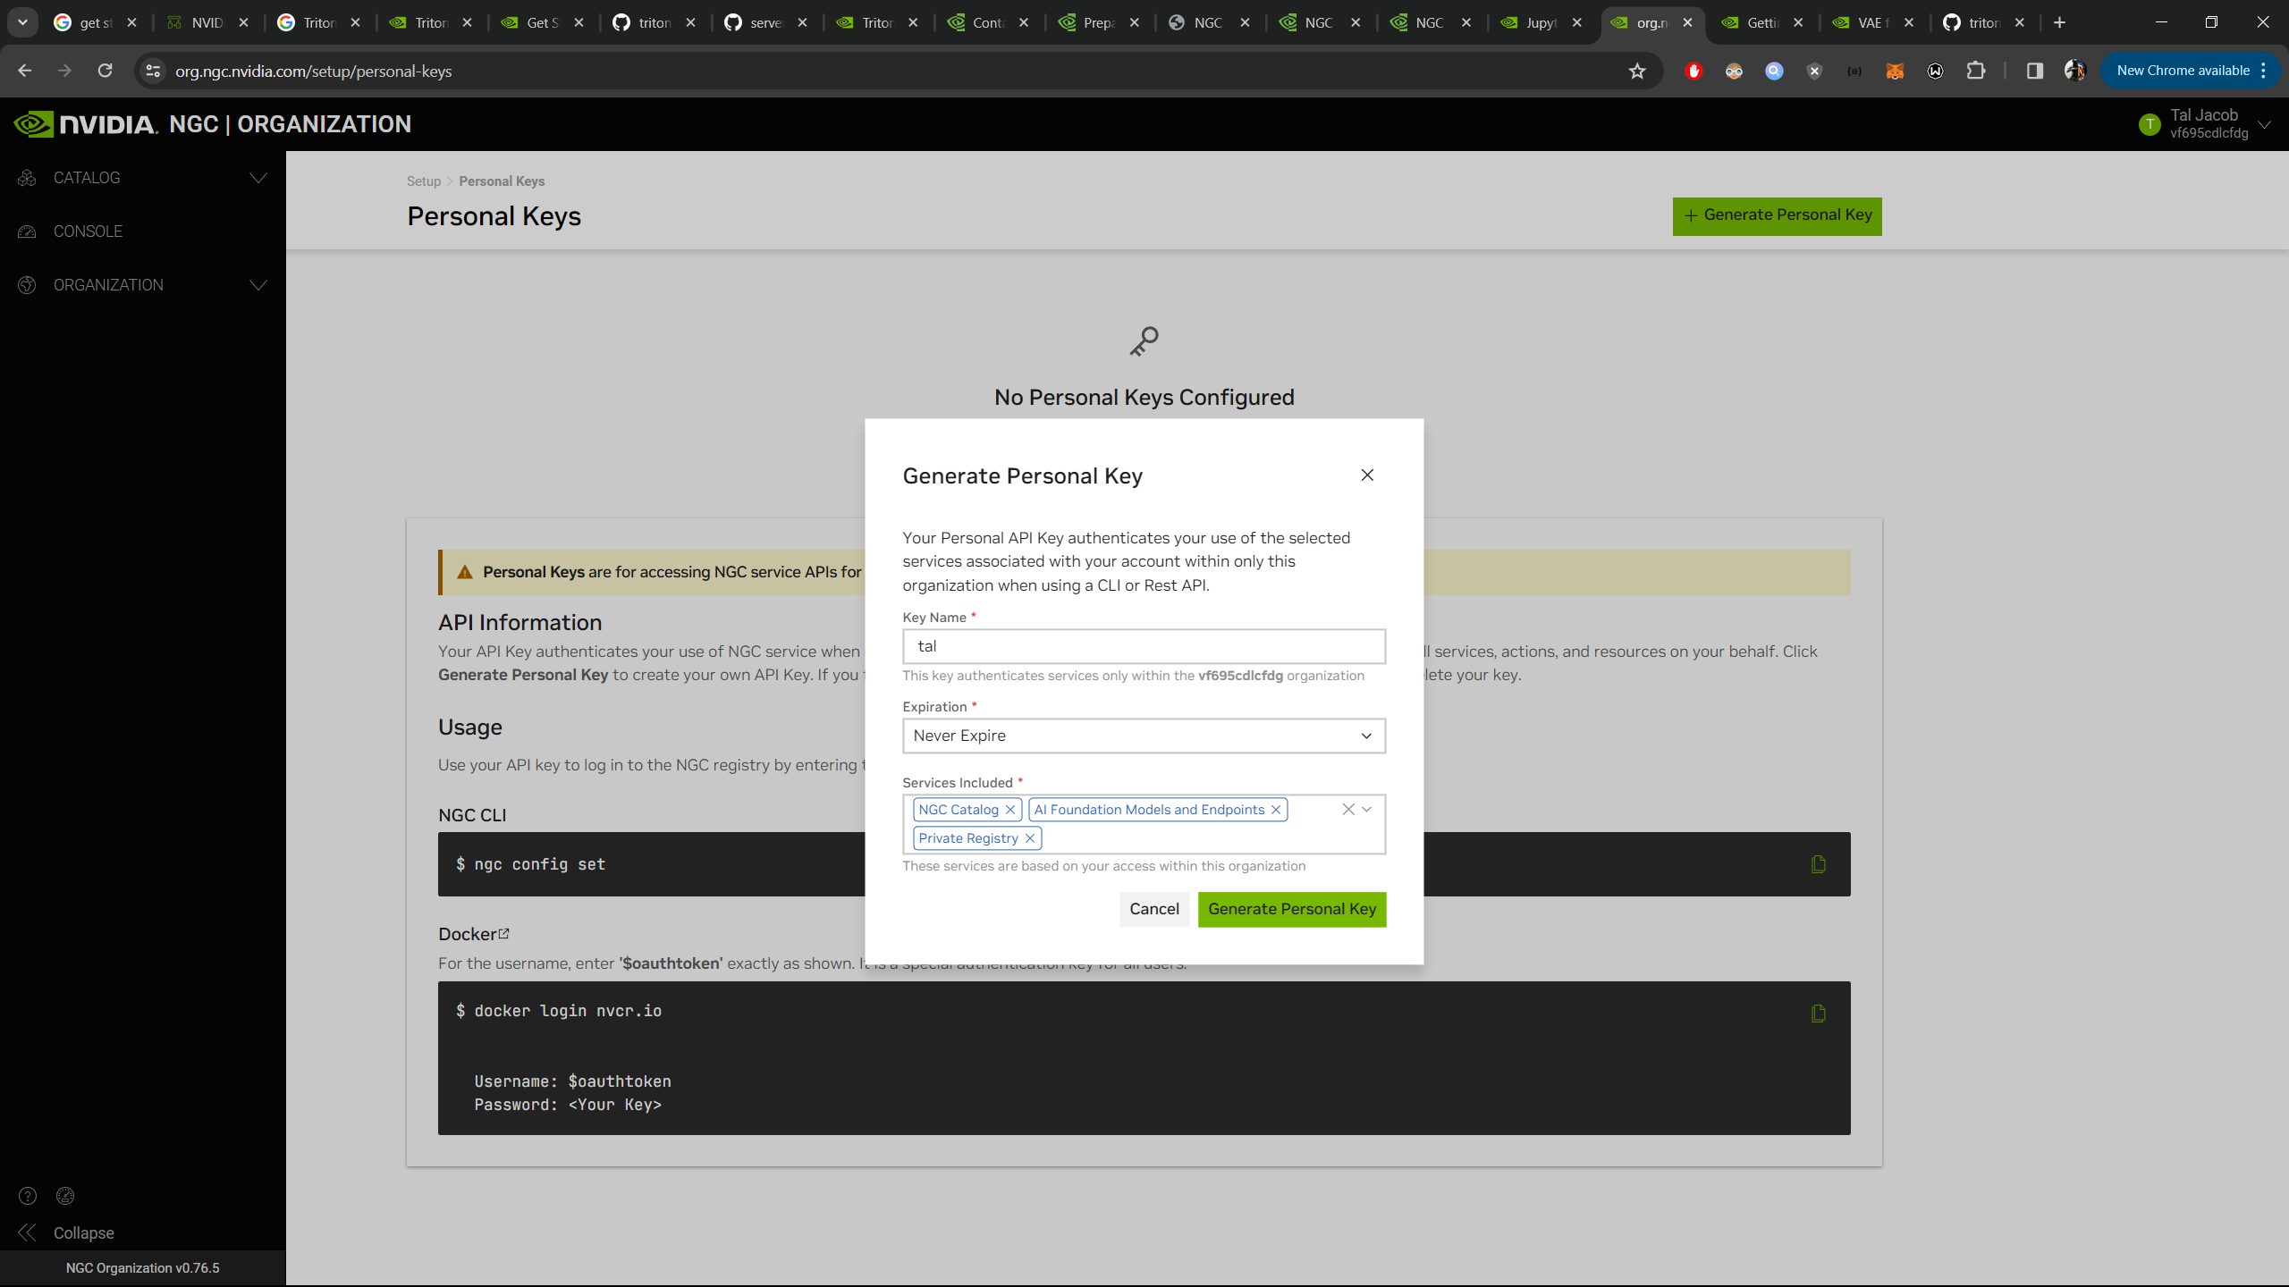This screenshot has width=2289, height=1287.
Task: Copy the ngc config set command
Action: pyautogui.click(x=1818, y=864)
